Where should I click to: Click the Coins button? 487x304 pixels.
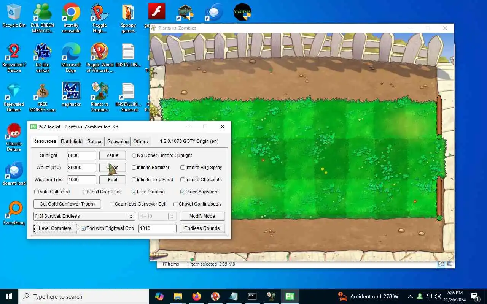click(x=112, y=168)
